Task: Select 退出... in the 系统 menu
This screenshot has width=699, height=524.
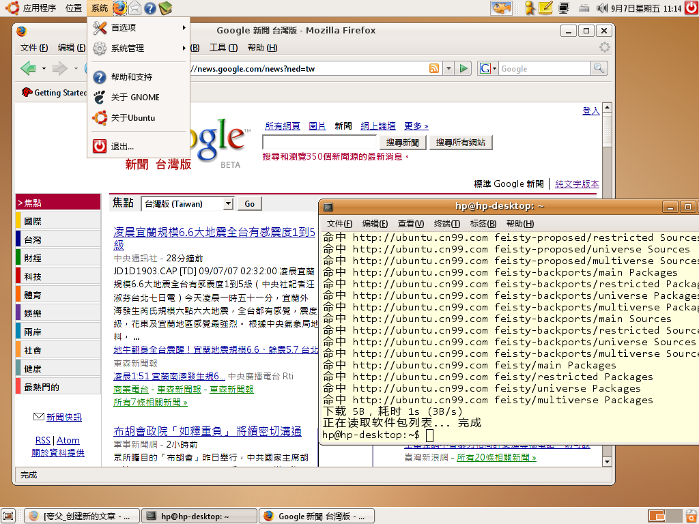Action: (x=139, y=146)
